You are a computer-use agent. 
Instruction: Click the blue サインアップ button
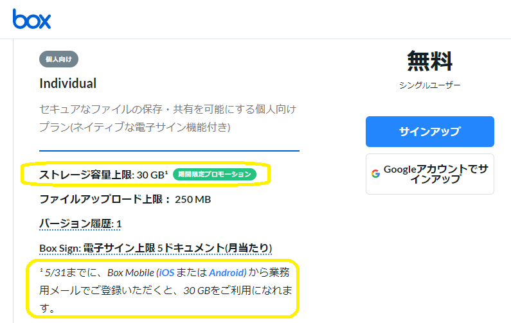429,132
